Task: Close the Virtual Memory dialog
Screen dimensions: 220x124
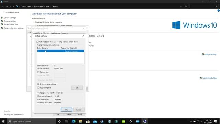Action: pyautogui.click(x=83, y=36)
